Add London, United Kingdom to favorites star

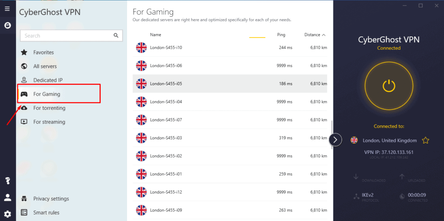[425, 140]
